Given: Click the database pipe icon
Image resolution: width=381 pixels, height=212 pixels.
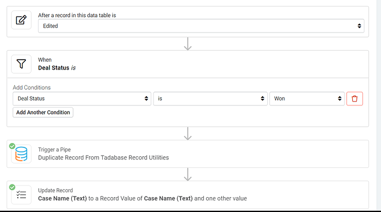Looking at the screenshot, I should [22, 154].
